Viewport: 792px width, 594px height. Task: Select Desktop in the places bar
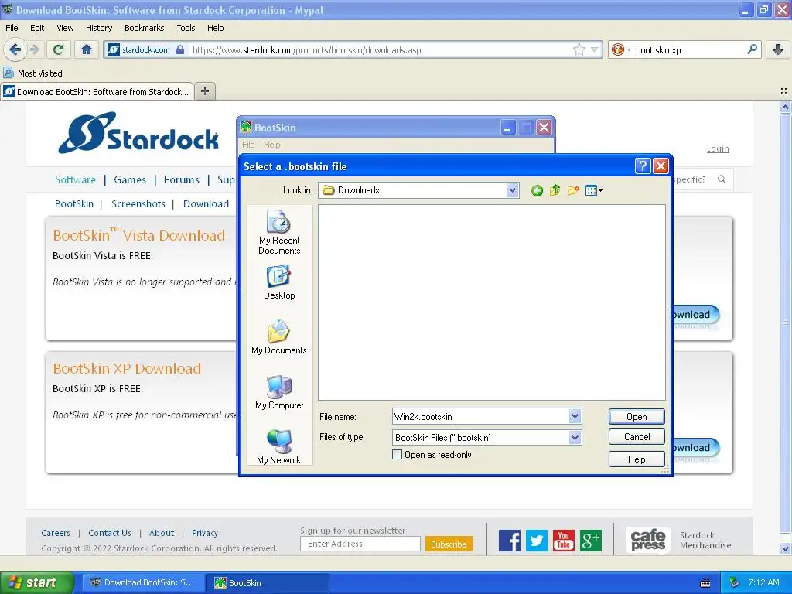point(278,283)
